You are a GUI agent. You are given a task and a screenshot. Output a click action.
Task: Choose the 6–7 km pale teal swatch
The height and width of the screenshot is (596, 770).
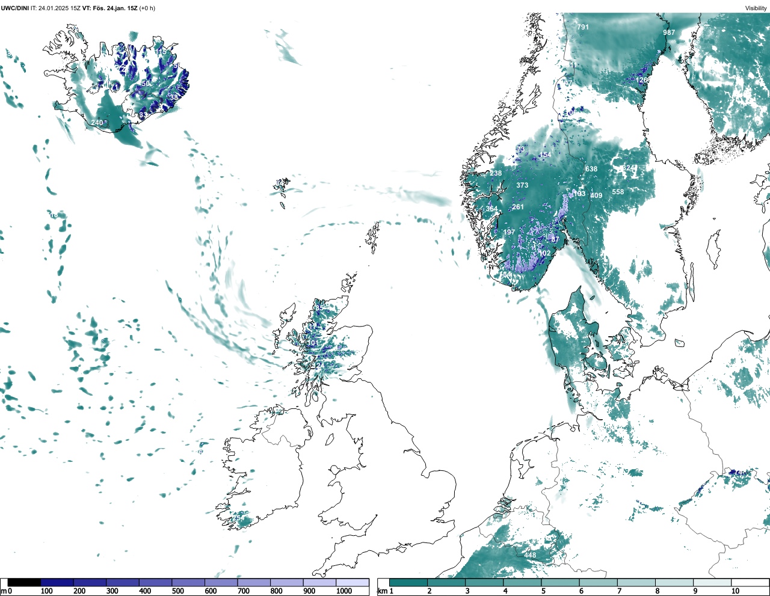pos(598,582)
